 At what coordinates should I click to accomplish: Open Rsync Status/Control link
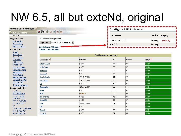[19, 113]
